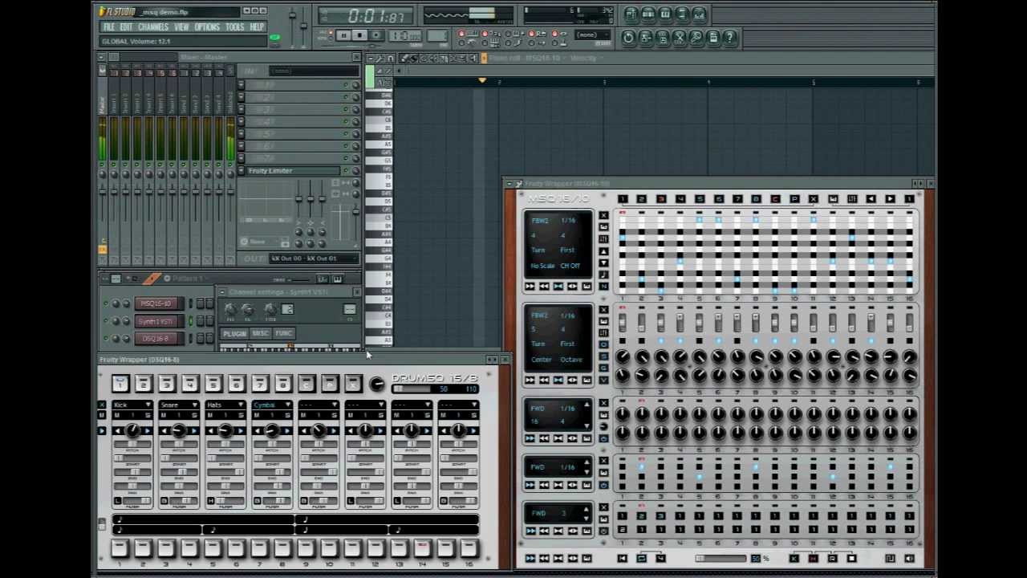Click the C button in DrumSQ pattern row
The height and width of the screenshot is (578, 1027).
(306, 384)
